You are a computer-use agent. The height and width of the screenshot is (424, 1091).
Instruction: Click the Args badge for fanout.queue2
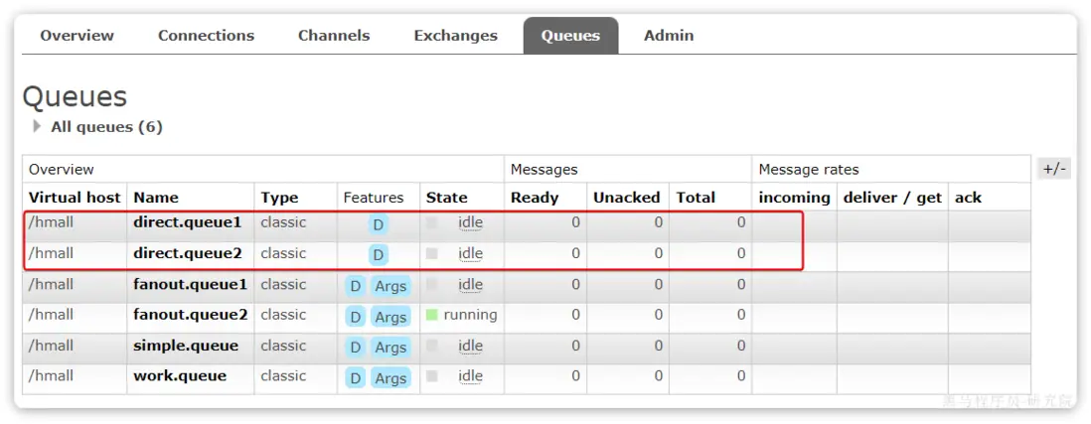tap(390, 317)
